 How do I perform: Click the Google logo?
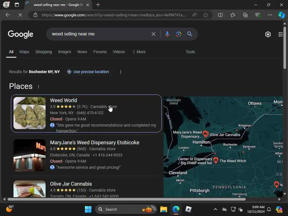21,34
